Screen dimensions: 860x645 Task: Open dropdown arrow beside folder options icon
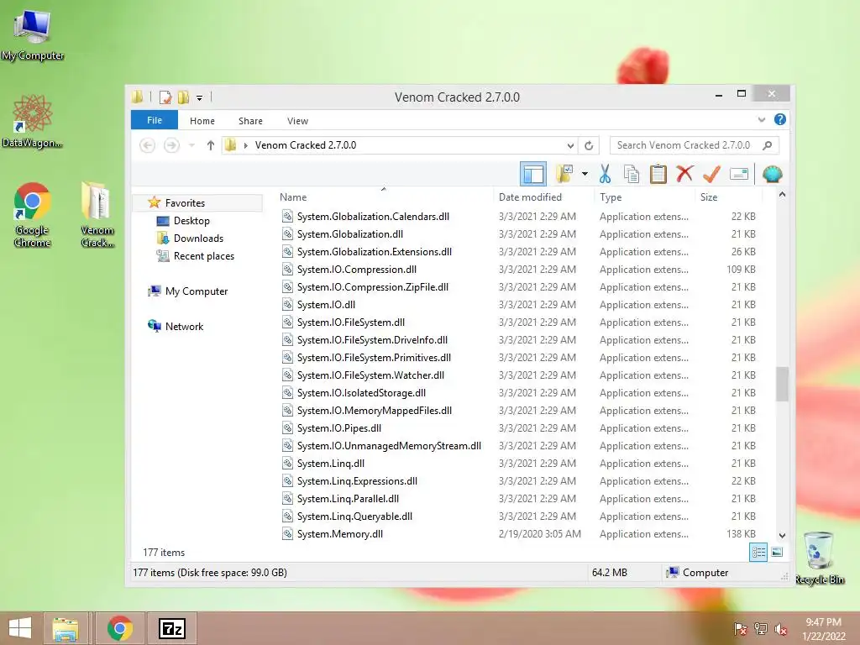tap(585, 175)
